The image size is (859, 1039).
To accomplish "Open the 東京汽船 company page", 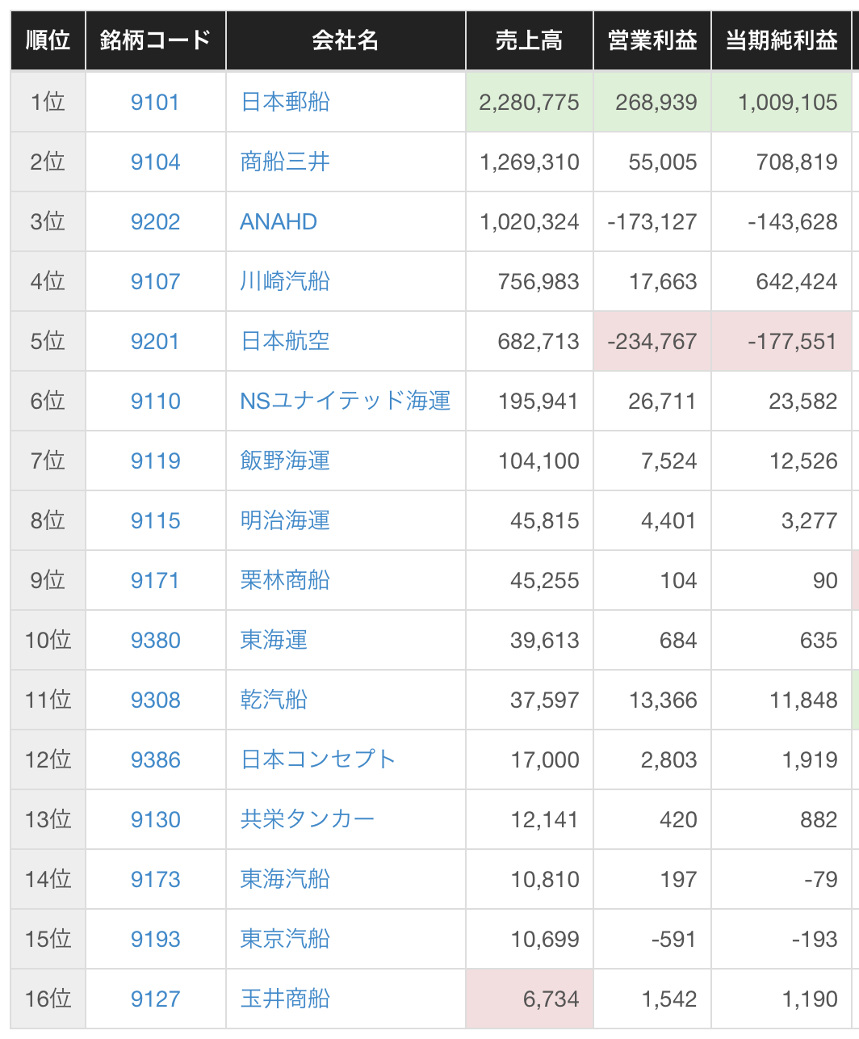I will tap(285, 940).
